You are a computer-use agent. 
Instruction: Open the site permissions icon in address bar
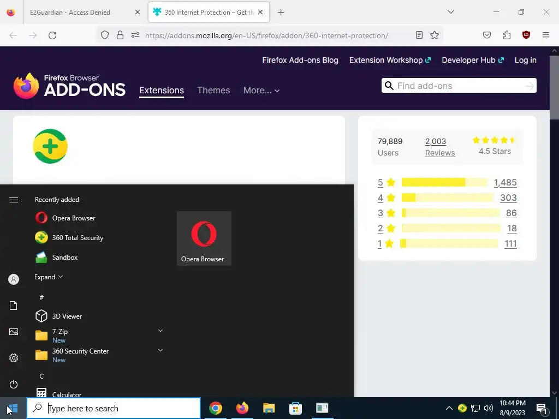click(135, 35)
